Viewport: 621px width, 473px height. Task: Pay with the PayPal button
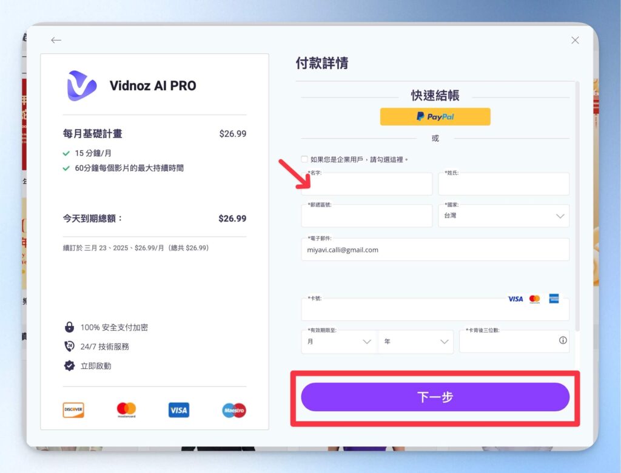(435, 117)
